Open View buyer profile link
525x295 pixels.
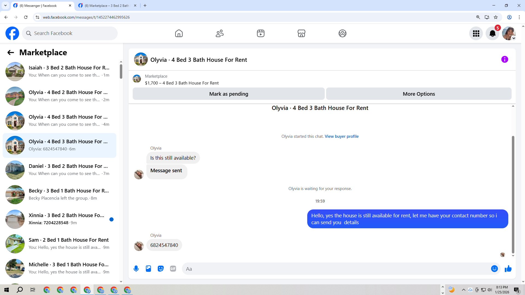341,136
